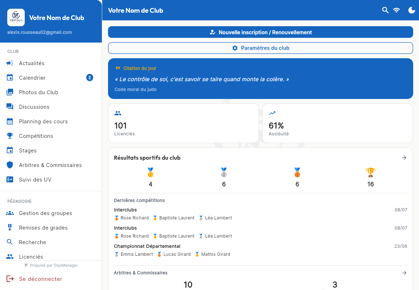The height and width of the screenshot is (290, 419).
Task: Click the alexis.rousseau02@gmail.com account email
Action: pos(40,32)
